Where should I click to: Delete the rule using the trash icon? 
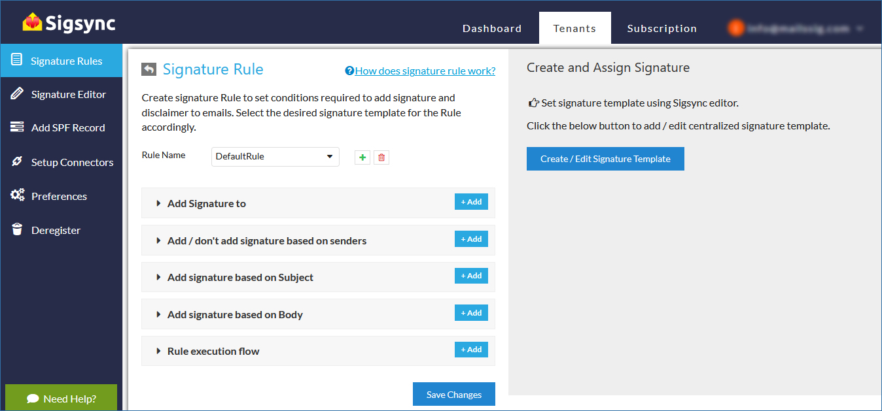381,157
